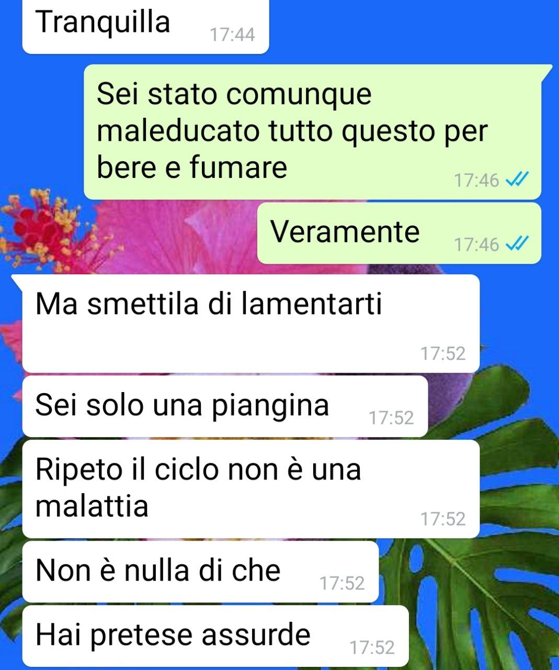Image resolution: width=559 pixels, height=670 pixels.
Task: Tap the 17:44 timestamp on 'Tranquilla'
Action: tap(232, 35)
